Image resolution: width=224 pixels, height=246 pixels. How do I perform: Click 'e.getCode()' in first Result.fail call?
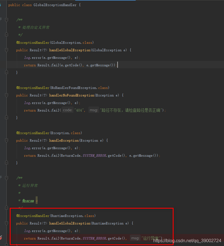point(72,65)
